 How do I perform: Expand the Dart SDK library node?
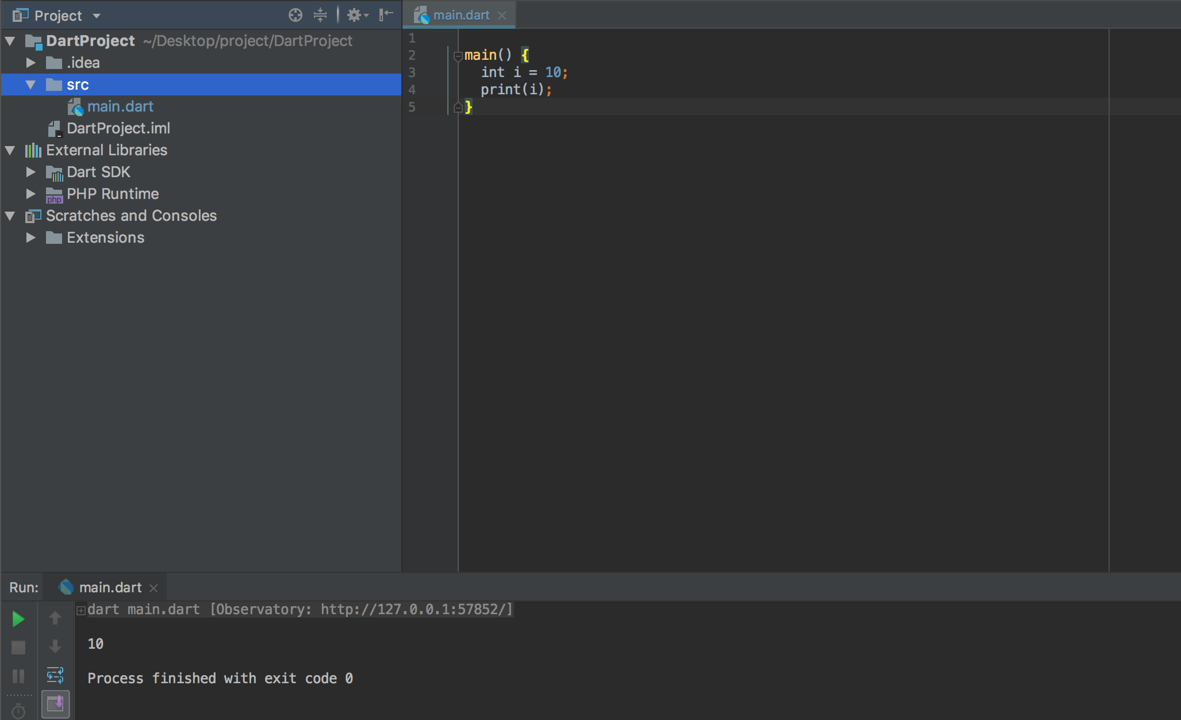click(x=31, y=172)
